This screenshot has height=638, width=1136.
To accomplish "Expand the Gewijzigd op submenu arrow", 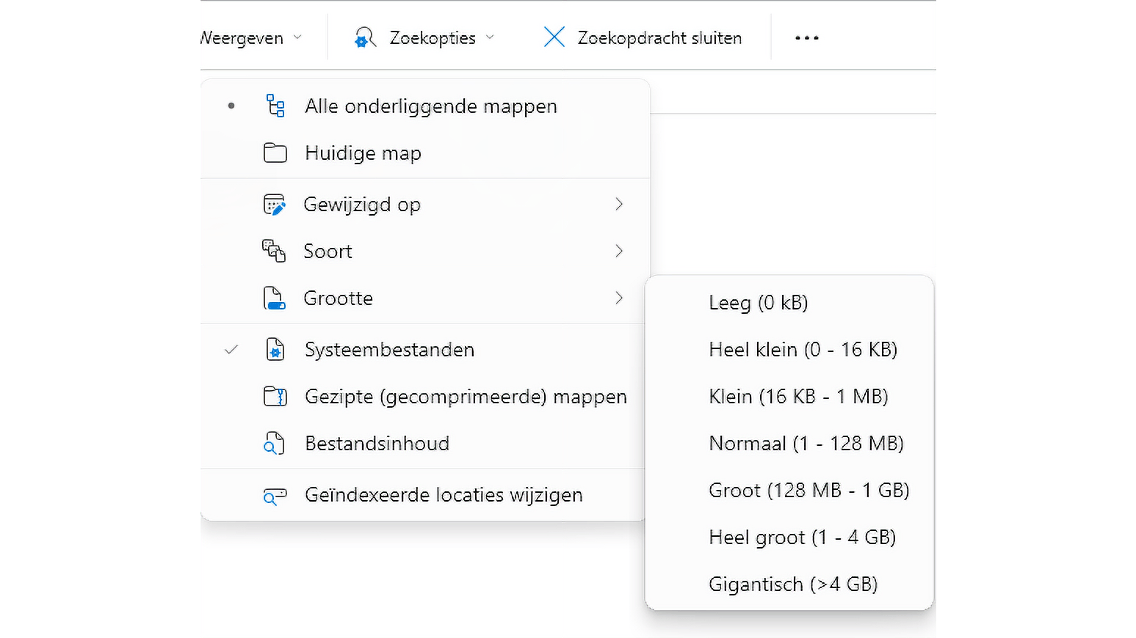I will [x=619, y=205].
